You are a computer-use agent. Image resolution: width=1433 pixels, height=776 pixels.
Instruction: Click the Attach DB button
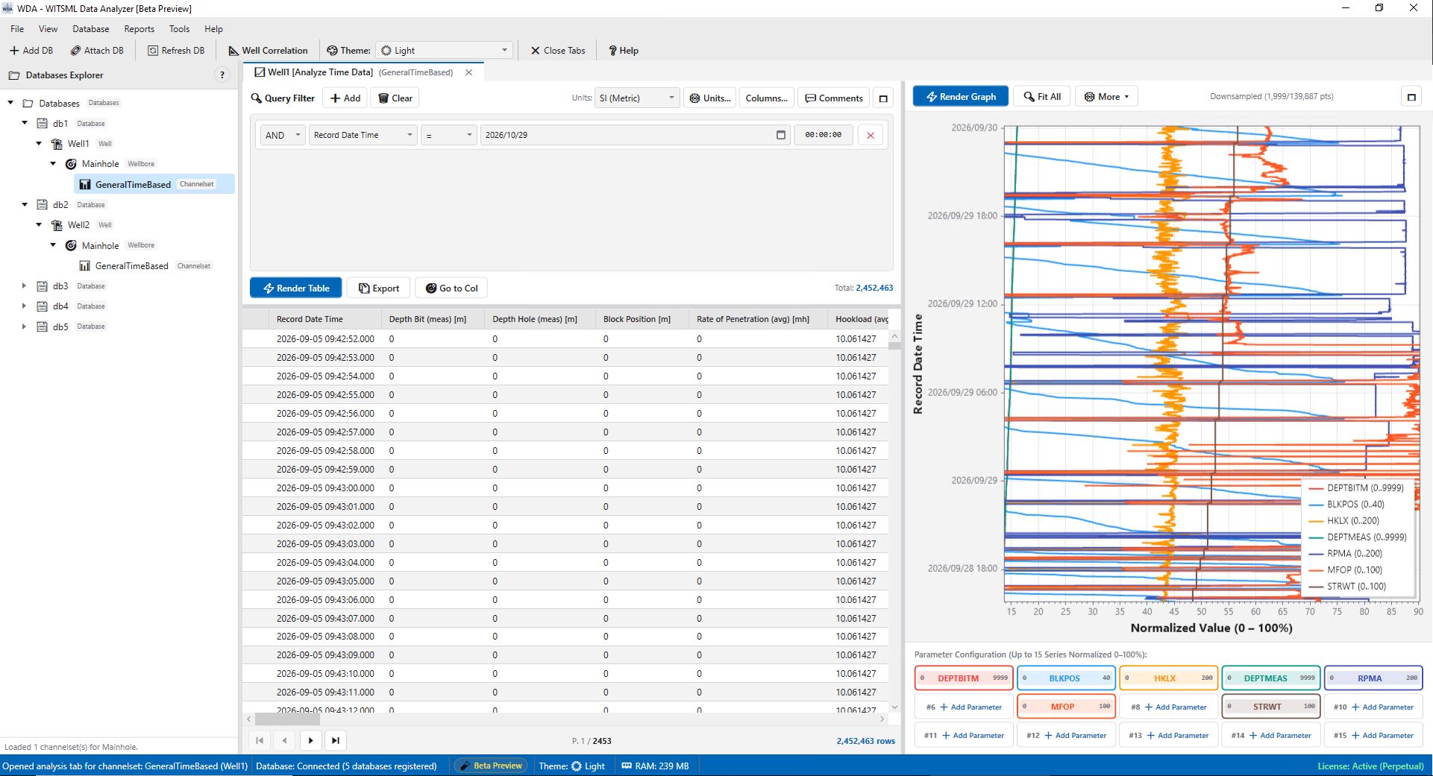click(x=97, y=51)
